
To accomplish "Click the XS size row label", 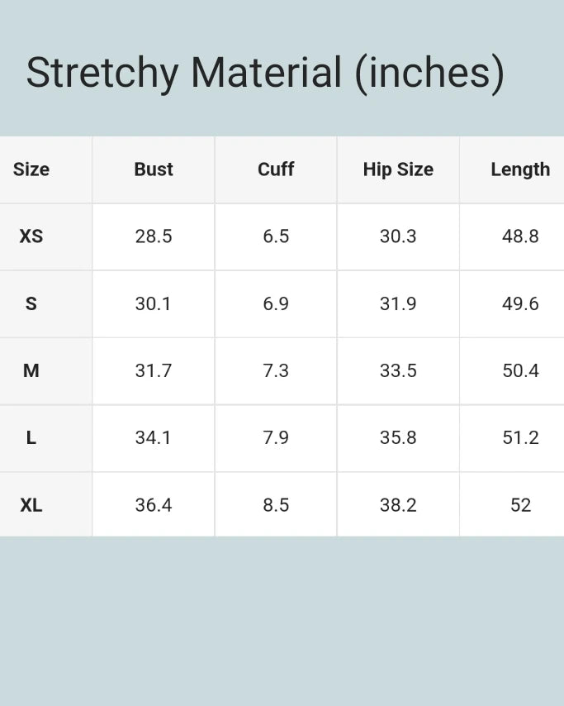I will (31, 236).
